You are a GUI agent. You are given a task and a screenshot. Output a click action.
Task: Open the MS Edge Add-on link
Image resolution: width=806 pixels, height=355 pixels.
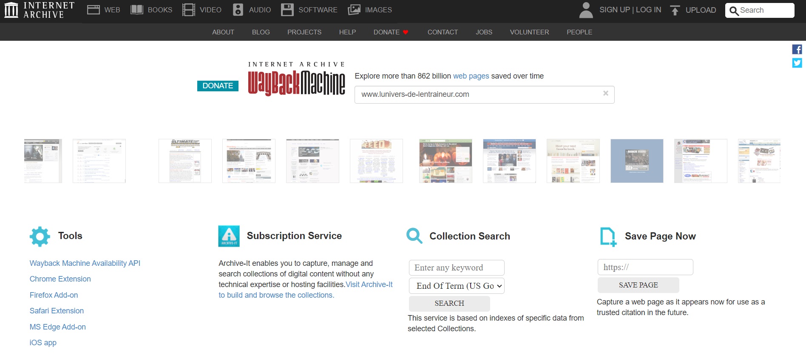57,327
